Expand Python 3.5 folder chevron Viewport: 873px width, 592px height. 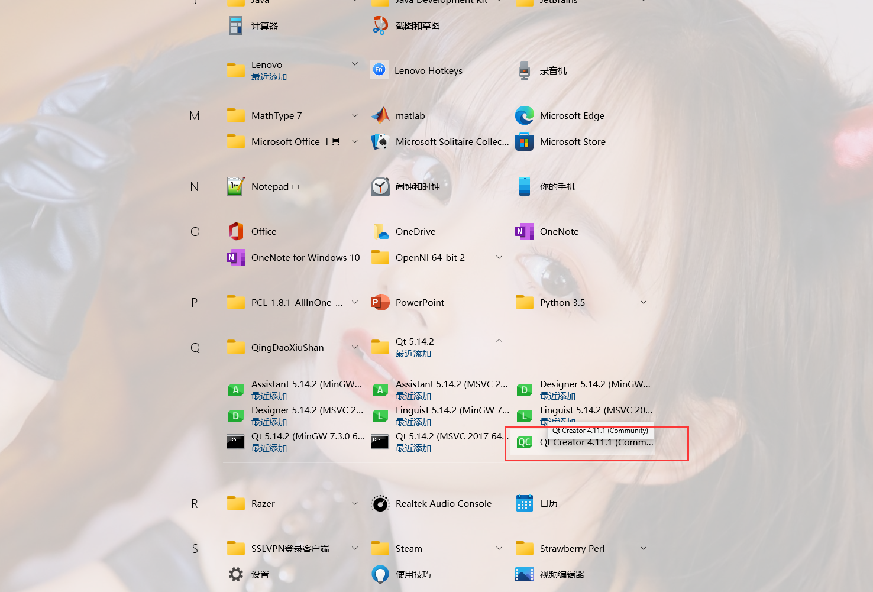644,302
